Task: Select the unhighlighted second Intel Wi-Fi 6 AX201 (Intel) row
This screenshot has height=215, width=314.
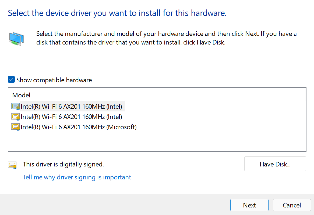Action: [x=66, y=117]
